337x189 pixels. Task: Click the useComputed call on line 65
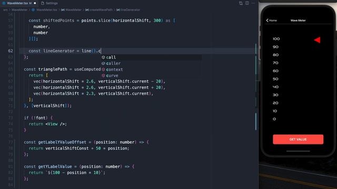tap(87, 69)
